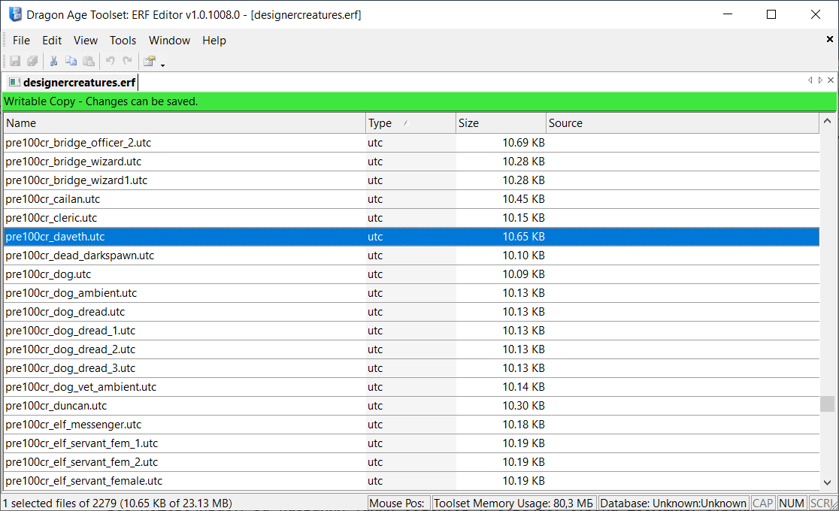Open the Window menu
The height and width of the screenshot is (511, 839).
coord(169,41)
